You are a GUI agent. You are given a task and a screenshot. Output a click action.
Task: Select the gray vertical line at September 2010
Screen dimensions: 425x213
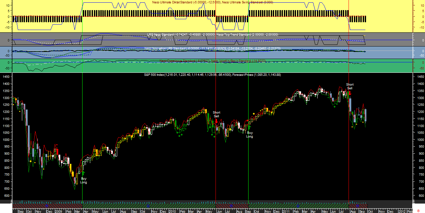[248, 101]
